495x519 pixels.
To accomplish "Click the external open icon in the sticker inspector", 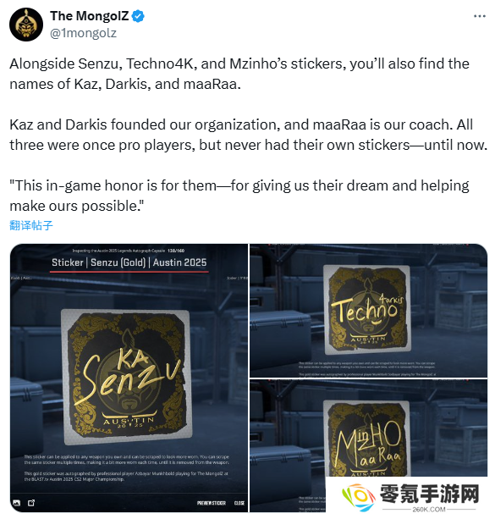I will pos(31,503).
